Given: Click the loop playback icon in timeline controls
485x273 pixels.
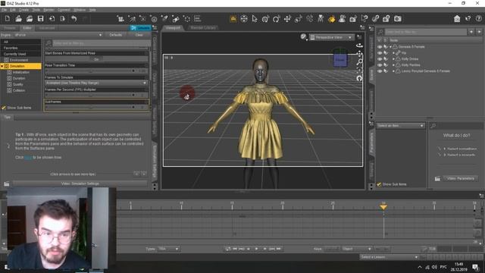Looking at the screenshot, I should coord(228,249).
